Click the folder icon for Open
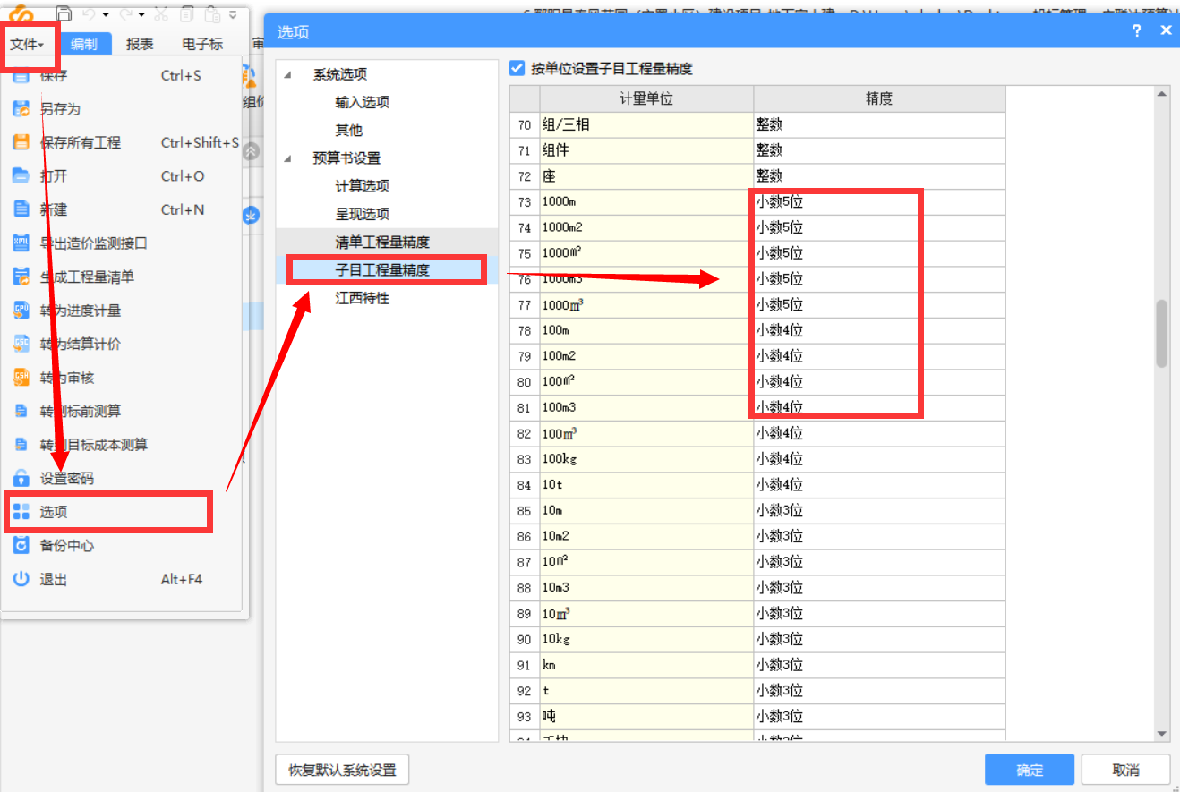The height and width of the screenshot is (792, 1180). click(21, 176)
